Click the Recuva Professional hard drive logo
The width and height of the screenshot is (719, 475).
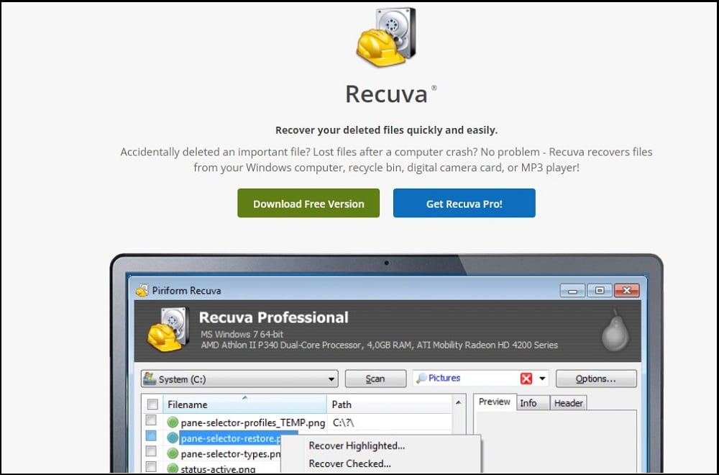pos(168,330)
